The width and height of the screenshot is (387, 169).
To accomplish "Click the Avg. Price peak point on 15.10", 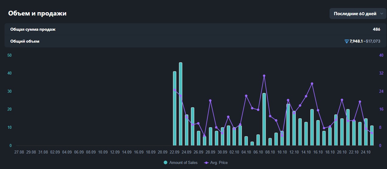I will click(x=312, y=84).
